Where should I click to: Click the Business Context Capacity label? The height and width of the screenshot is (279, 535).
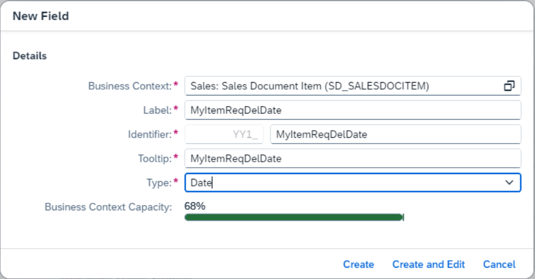(108, 207)
